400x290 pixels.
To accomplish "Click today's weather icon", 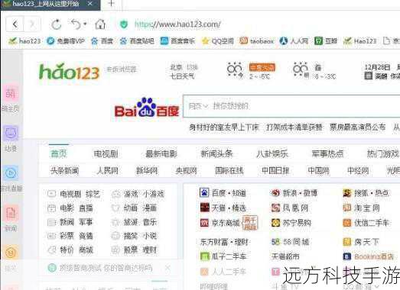I will point(235,69).
